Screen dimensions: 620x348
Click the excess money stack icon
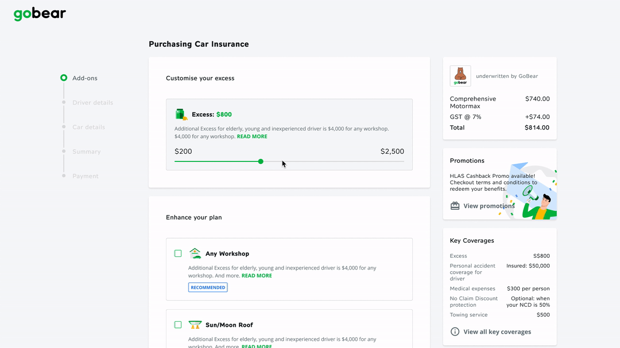pyautogui.click(x=181, y=114)
